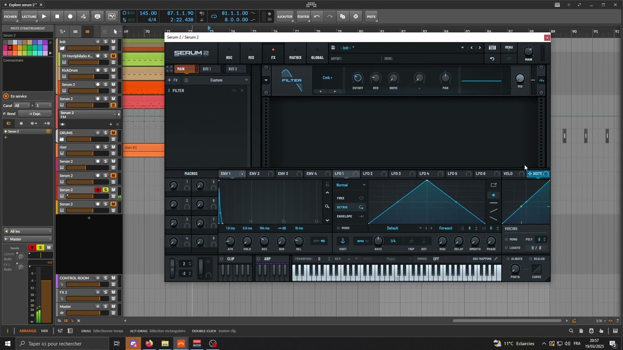Open the filter type dropdown arrow in FX
This screenshot has width=623, height=350.
pos(266,80)
